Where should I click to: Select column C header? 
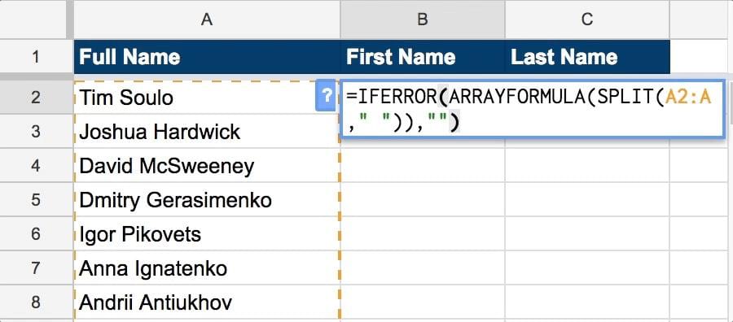[x=587, y=20]
